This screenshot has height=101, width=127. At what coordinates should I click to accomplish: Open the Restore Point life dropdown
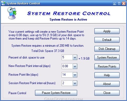[x=75, y=75]
